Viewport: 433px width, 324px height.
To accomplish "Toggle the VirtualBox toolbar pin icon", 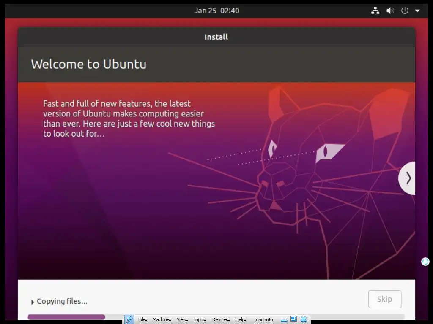I will pyautogui.click(x=129, y=319).
